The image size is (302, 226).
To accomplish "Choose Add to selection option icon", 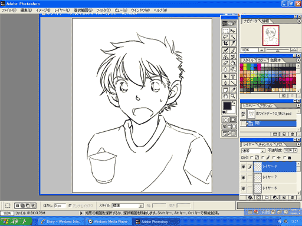I will (22, 205).
